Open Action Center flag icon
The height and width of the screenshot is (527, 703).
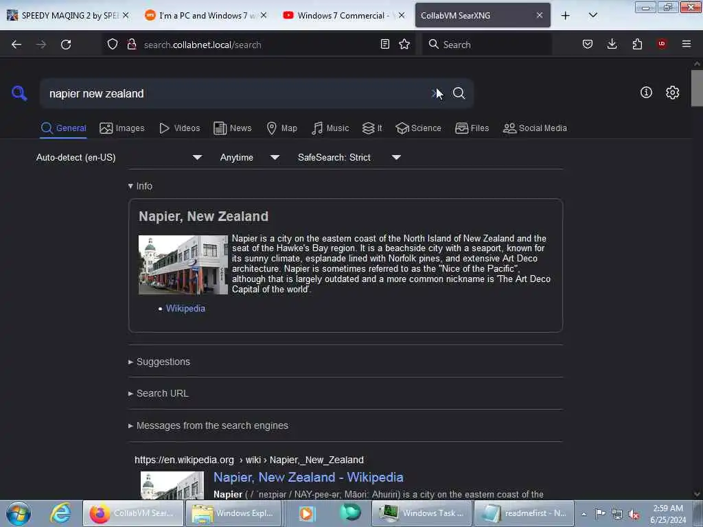pyautogui.click(x=600, y=513)
